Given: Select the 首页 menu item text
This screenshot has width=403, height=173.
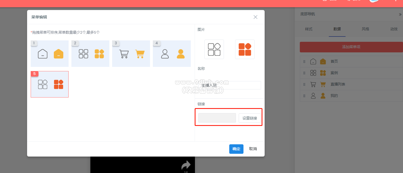Looking at the screenshot, I should pyautogui.click(x=334, y=61).
